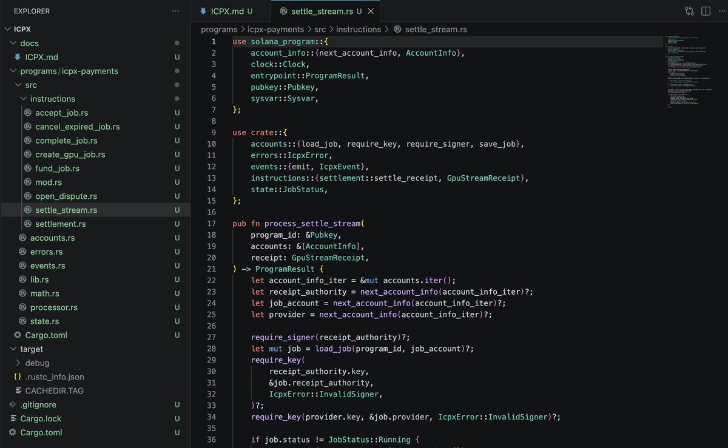
Task: Open state.rs file
Action: click(x=45, y=322)
